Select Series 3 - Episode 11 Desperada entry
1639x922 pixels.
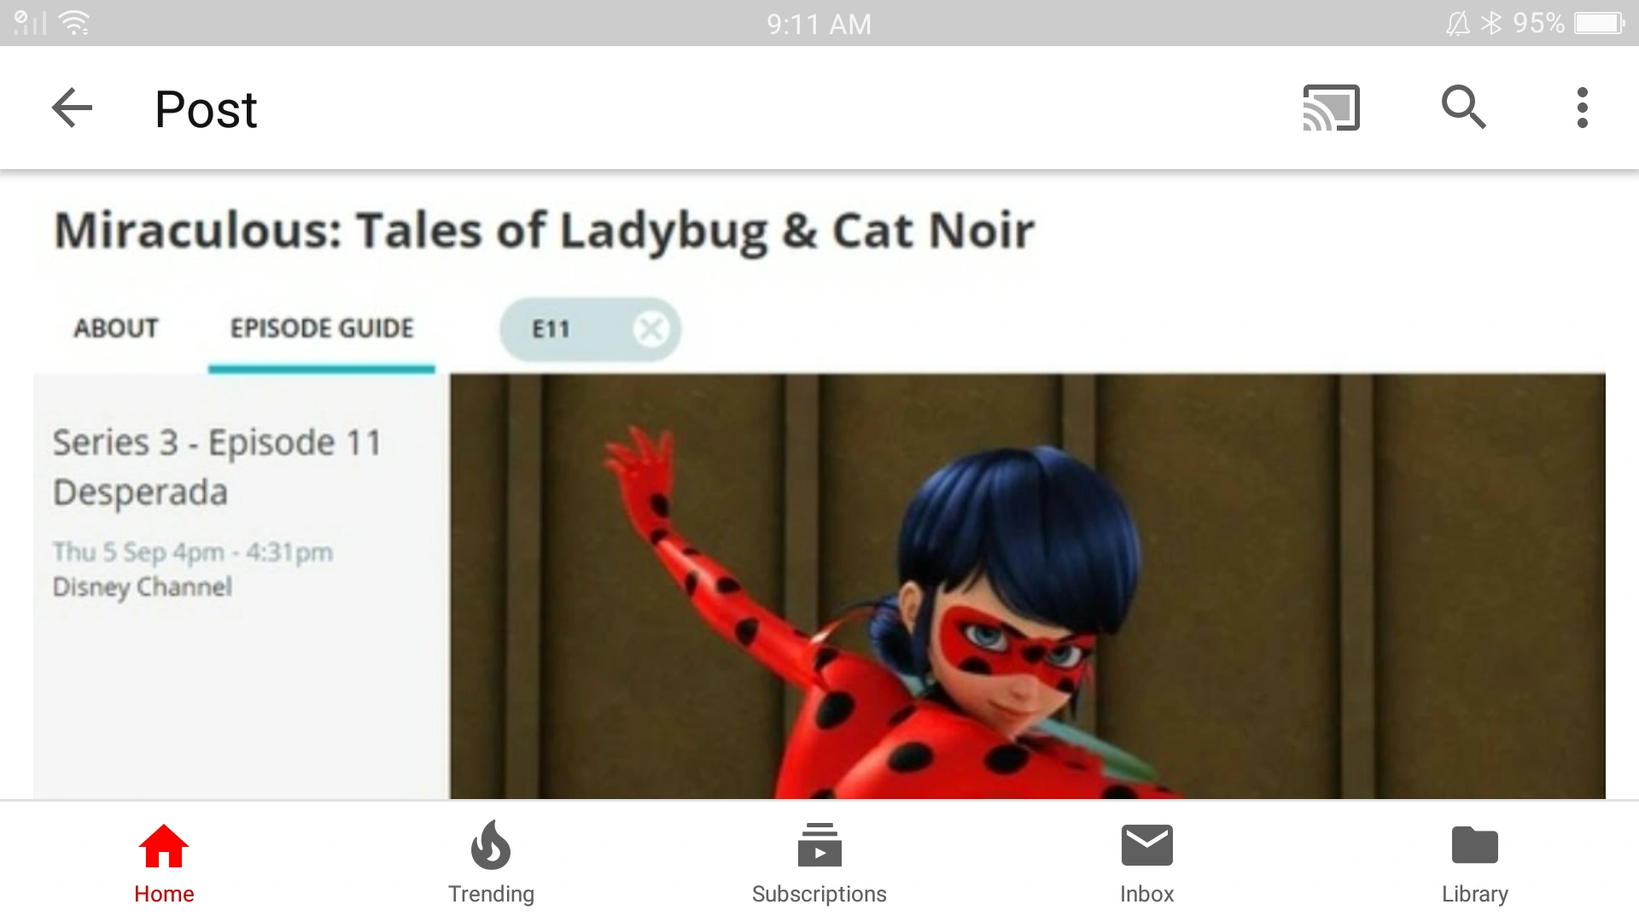[x=217, y=467]
